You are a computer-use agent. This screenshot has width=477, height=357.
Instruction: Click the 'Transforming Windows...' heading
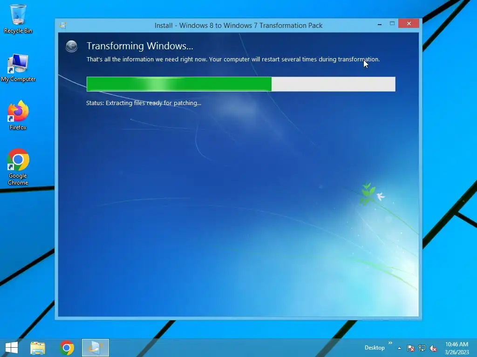[x=140, y=46]
